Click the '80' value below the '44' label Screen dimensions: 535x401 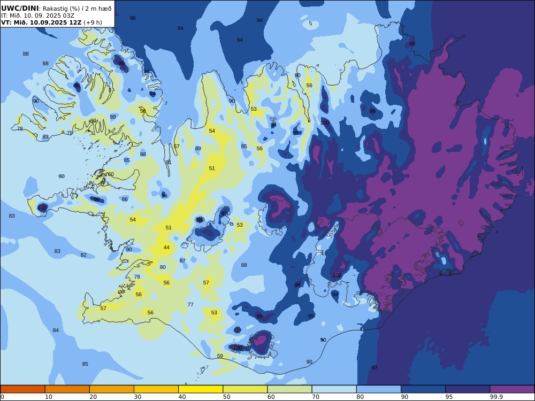[x=163, y=267]
